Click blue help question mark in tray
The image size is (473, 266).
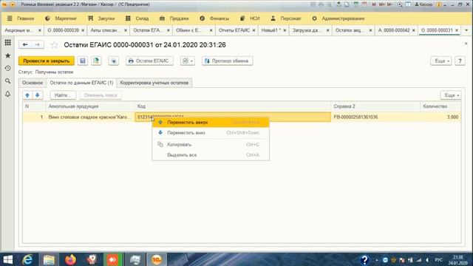[364, 259]
